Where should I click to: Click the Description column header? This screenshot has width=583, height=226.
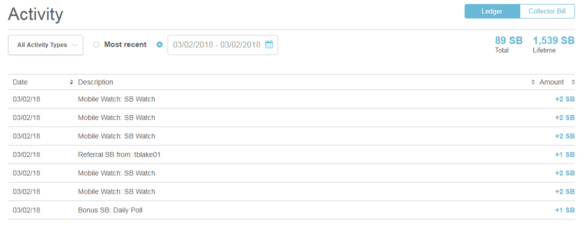95,82
